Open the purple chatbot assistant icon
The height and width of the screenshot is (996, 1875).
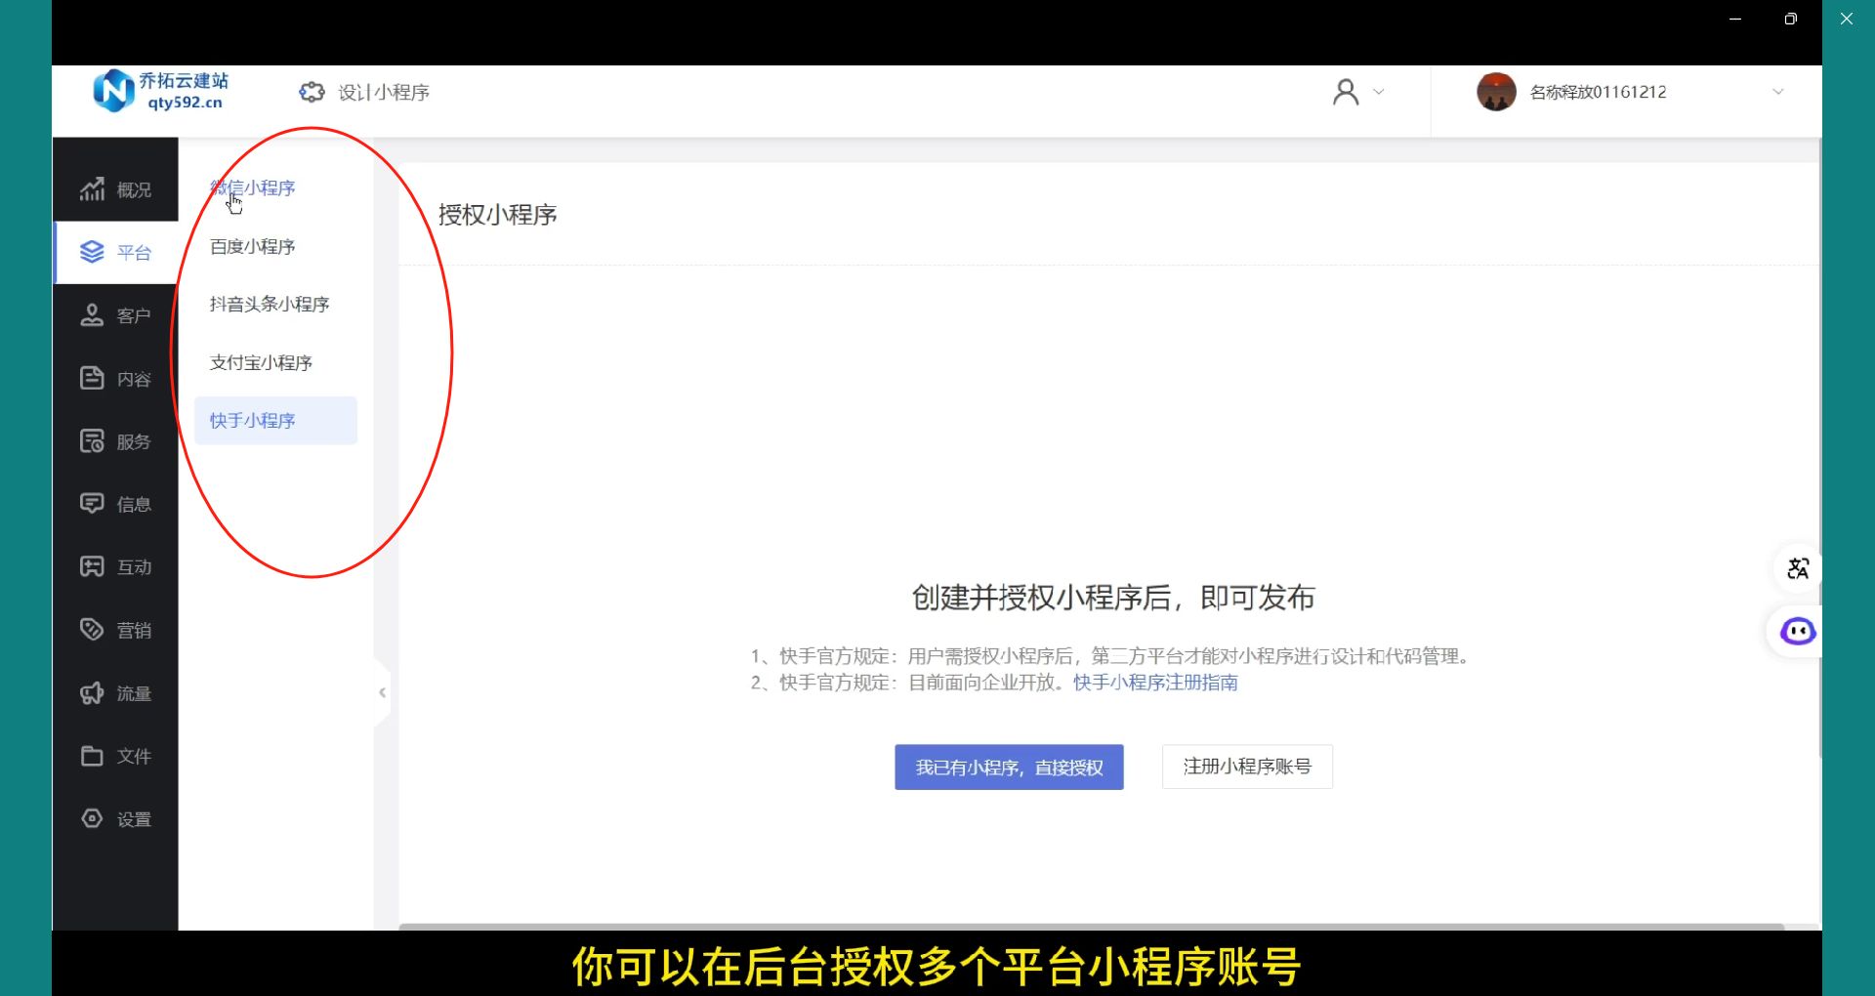point(1797,632)
